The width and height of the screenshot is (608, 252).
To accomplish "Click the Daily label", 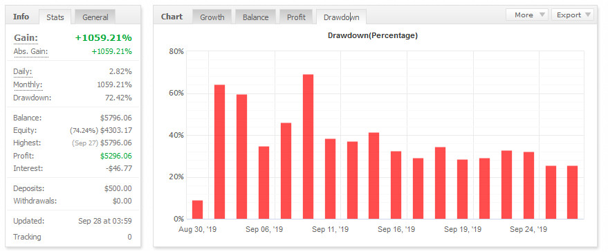I will pyautogui.click(x=23, y=72).
